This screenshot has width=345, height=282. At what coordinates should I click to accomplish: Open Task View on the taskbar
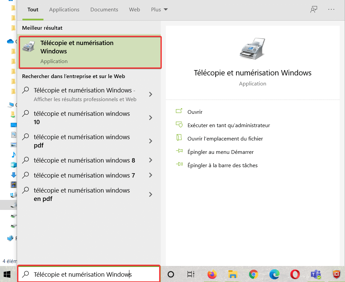(191, 274)
